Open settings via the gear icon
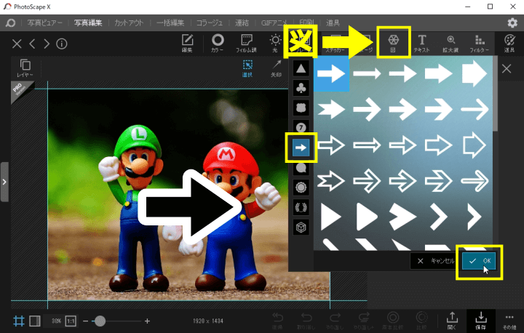The width and height of the screenshot is (524, 333). point(512,23)
